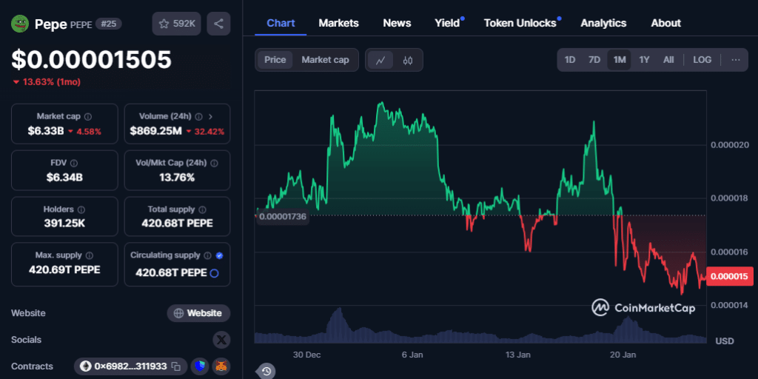758x379 pixels.
Task: Click the Market cap info icon
Action: coord(88,116)
